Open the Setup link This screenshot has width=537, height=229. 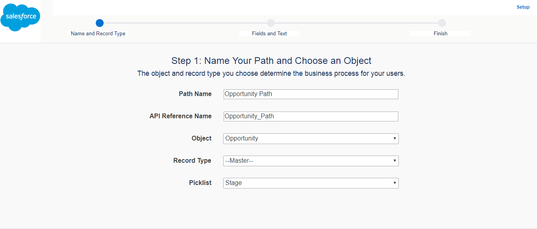(x=523, y=7)
